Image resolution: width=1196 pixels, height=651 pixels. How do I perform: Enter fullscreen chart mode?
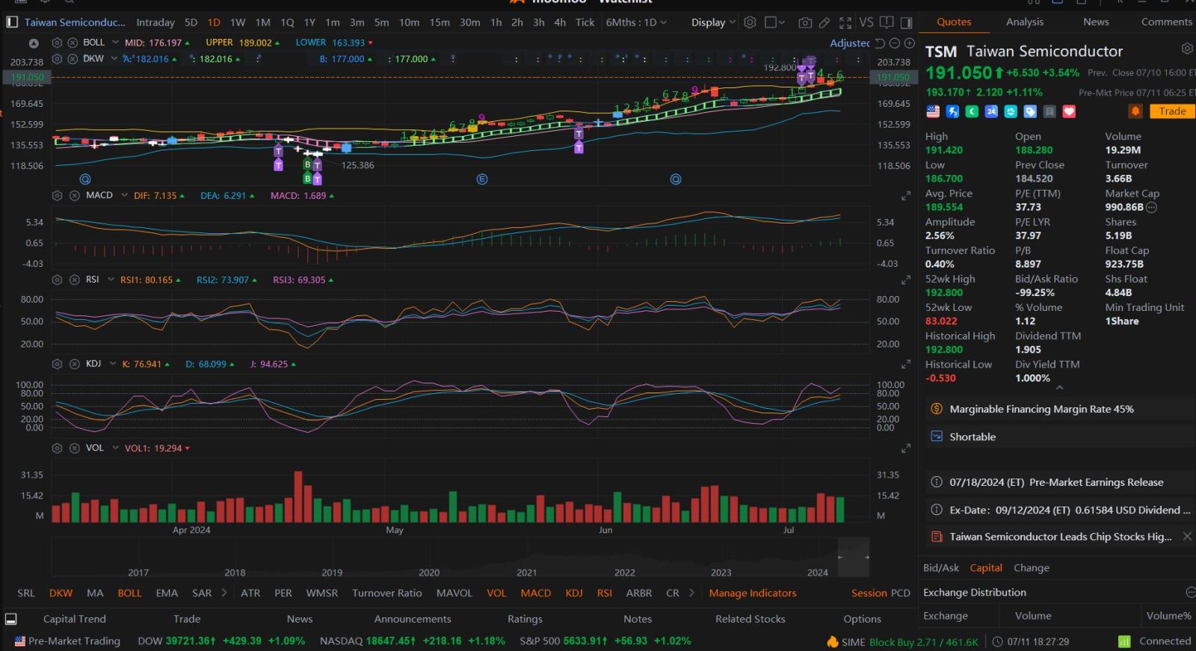pos(845,22)
